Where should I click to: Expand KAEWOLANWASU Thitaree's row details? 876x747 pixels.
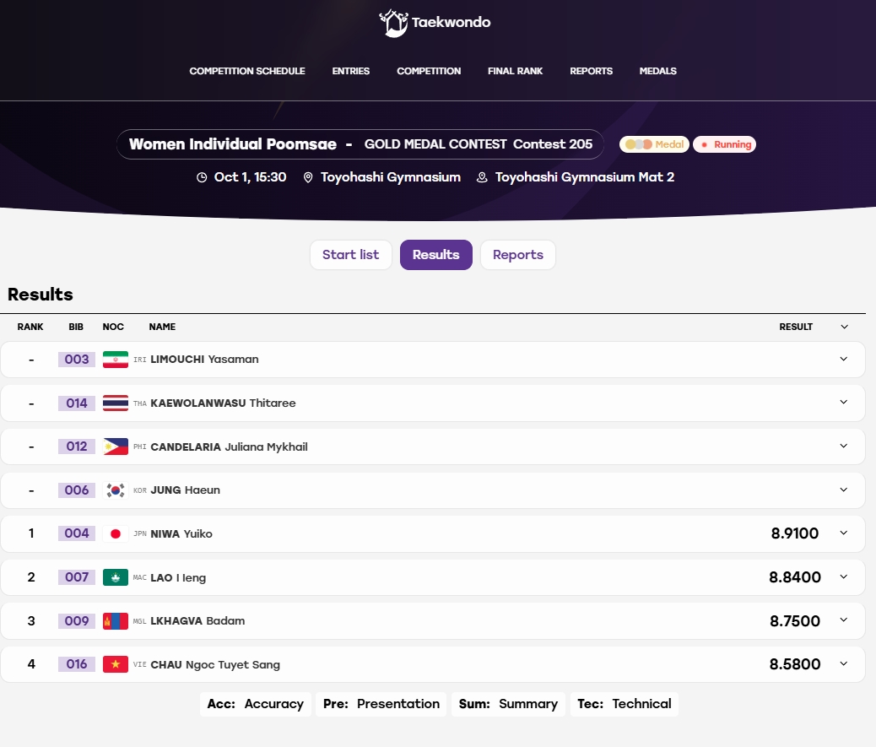[x=844, y=403]
